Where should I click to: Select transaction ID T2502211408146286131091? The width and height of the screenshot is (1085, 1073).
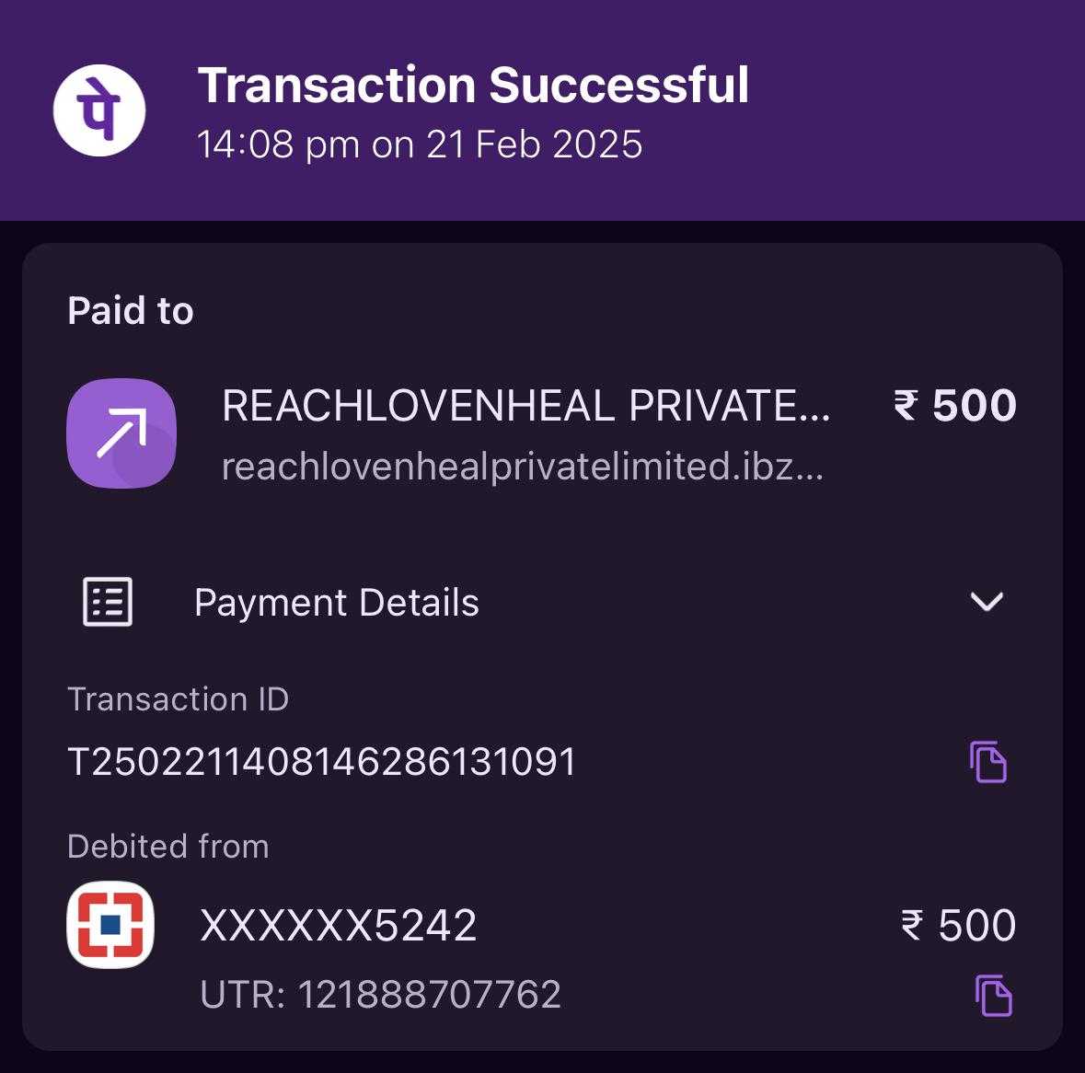322,762
